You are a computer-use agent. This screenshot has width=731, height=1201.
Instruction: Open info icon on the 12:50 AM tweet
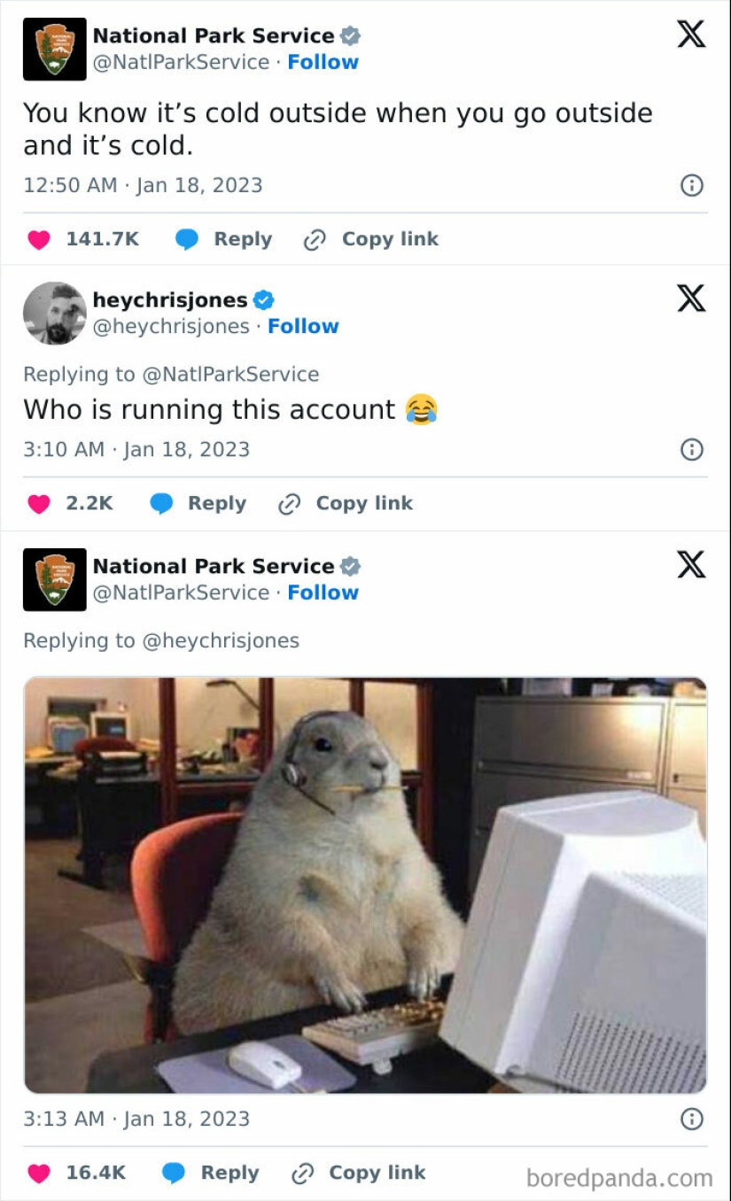coord(691,185)
